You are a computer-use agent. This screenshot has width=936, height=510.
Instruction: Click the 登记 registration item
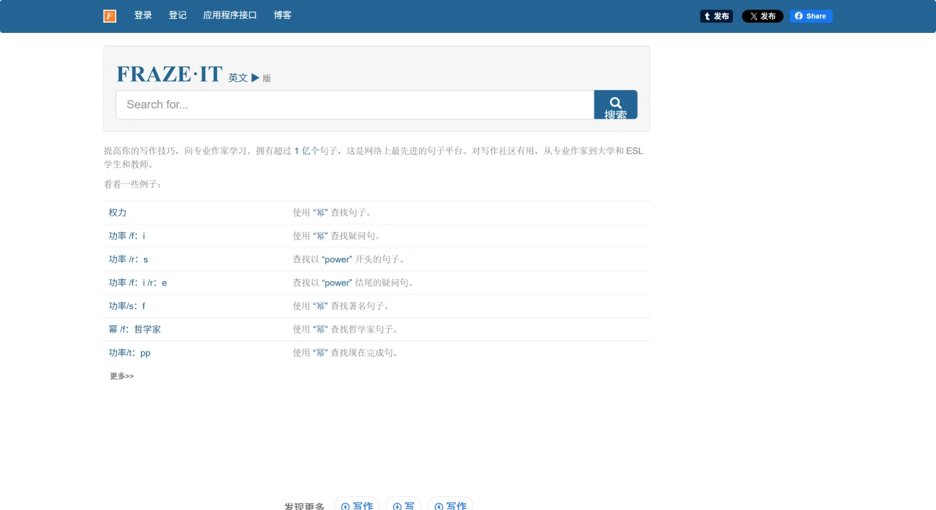(178, 15)
